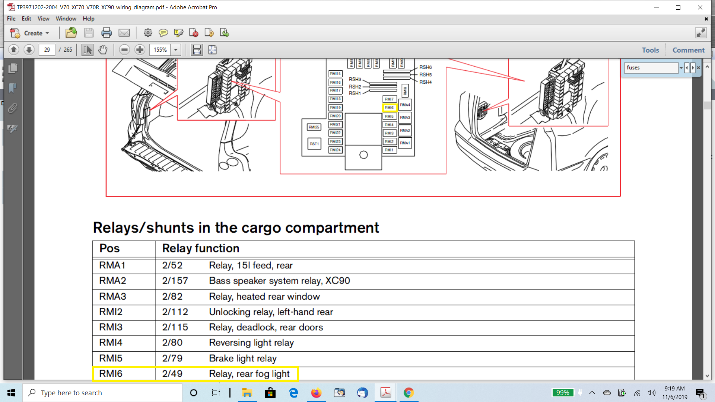Toggle the Select text tool
Viewport: 715px width, 402px height.
[88, 50]
